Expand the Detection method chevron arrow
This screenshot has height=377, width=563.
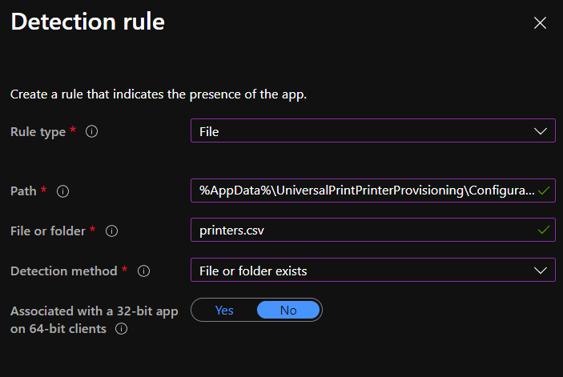[x=540, y=271]
